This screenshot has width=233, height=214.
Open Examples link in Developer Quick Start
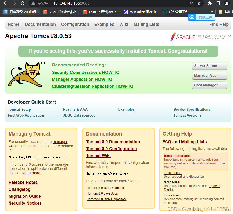126,109
